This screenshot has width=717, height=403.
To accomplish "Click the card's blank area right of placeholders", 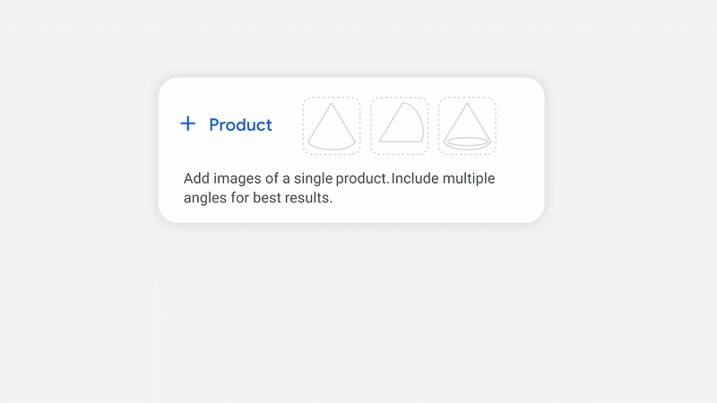I will tap(520, 125).
